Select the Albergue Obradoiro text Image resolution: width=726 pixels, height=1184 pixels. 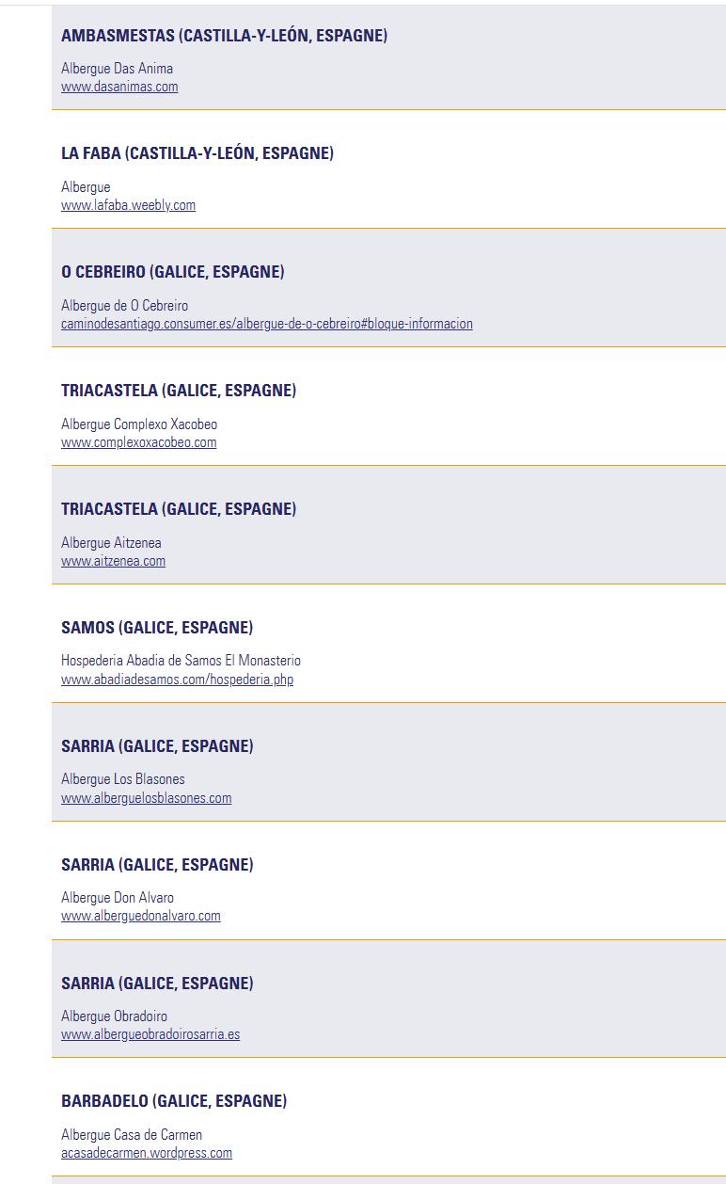114,1016
